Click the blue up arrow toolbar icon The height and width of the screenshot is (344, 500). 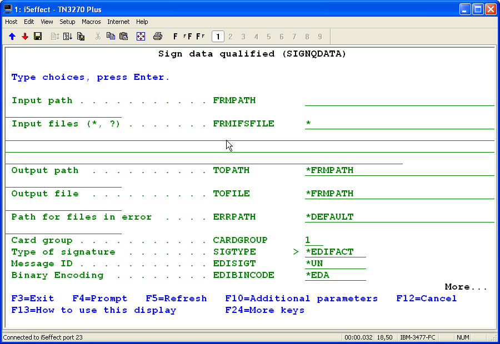coord(12,37)
